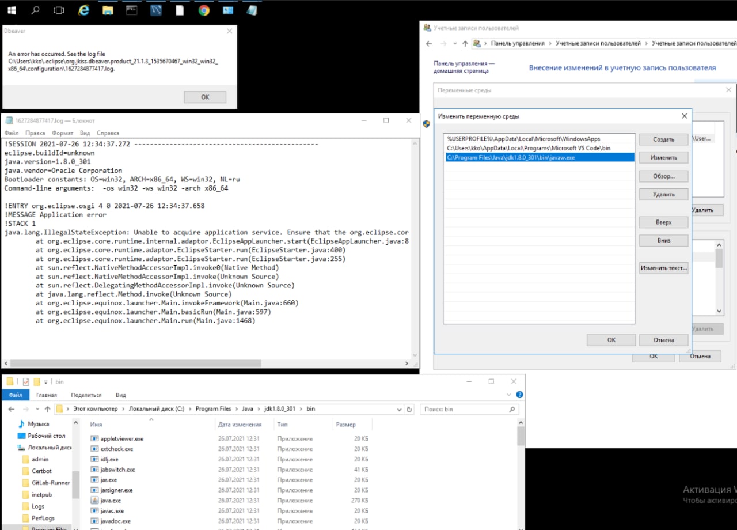This screenshot has width=737, height=530.
Task: Open taskbar search magnifier
Action: [35, 10]
